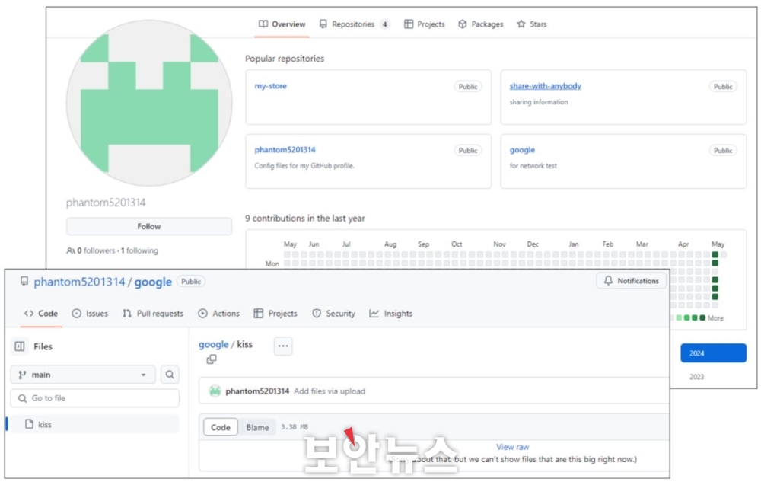Click the profile avatar image

[x=149, y=103]
